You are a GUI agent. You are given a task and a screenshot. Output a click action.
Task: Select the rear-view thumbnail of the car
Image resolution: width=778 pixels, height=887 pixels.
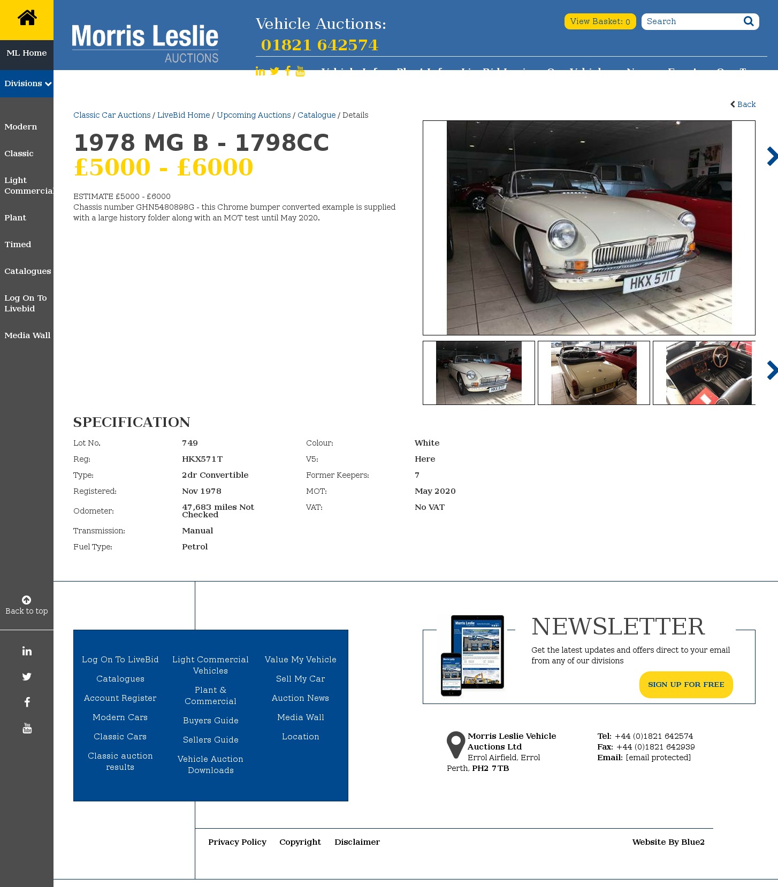pyautogui.click(x=594, y=373)
